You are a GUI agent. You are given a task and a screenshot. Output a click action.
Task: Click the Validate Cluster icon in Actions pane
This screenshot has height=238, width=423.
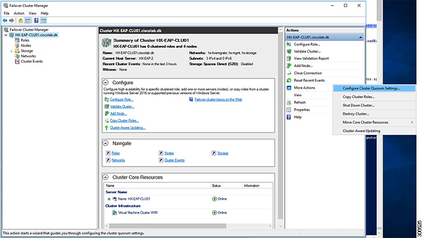tap(289, 51)
